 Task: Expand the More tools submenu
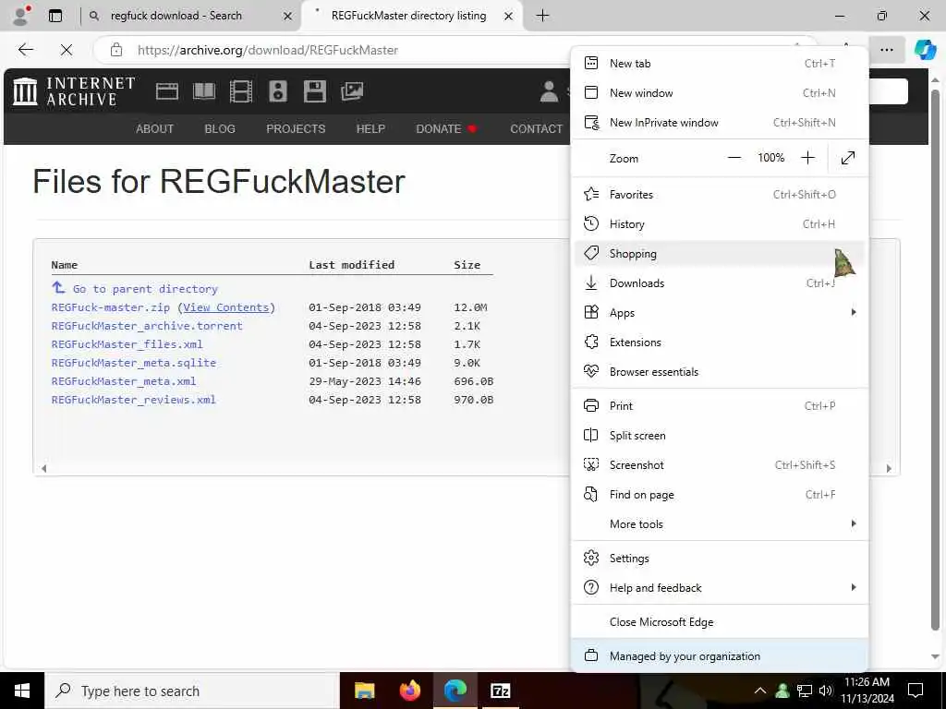coord(719,524)
